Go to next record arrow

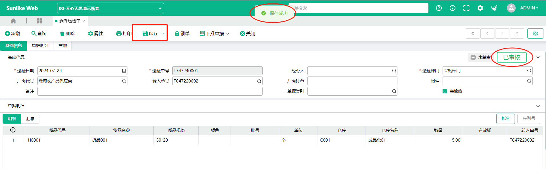[502, 33]
